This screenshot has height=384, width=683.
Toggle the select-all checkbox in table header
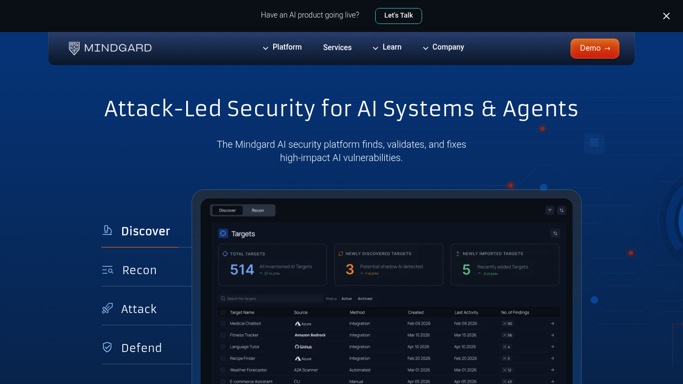click(x=223, y=312)
